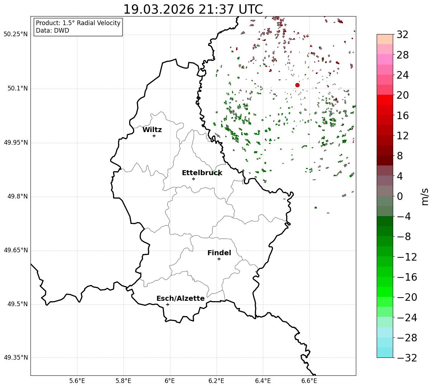Image resolution: width=433 pixels, height=388 pixels.
Task: Click the 49.65°N latitude label
Action: [15, 250]
